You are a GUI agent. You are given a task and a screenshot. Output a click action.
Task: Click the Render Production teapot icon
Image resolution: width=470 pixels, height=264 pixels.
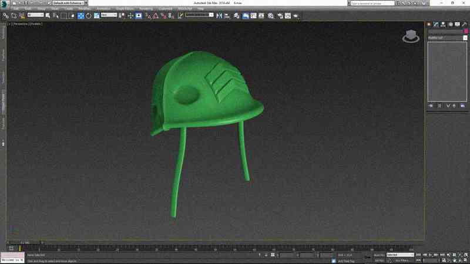[x=296, y=16]
